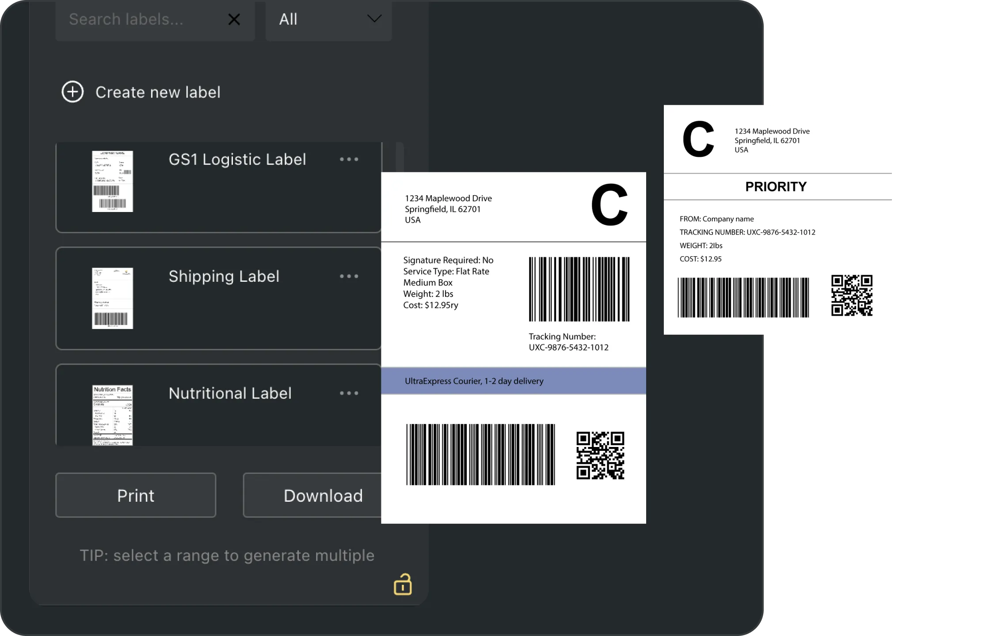This screenshot has width=990, height=636.
Task: Select the Nutritional Label thumbnail
Action: click(112, 415)
